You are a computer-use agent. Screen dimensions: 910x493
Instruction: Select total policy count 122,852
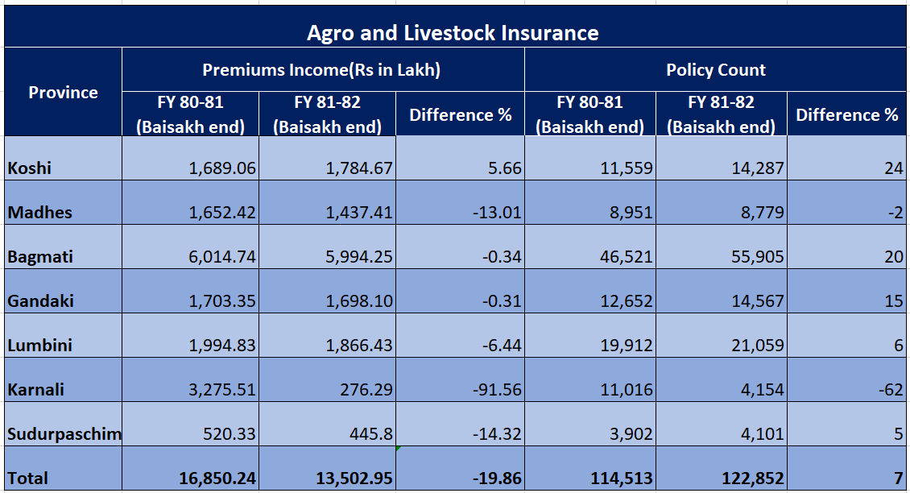tap(722, 478)
